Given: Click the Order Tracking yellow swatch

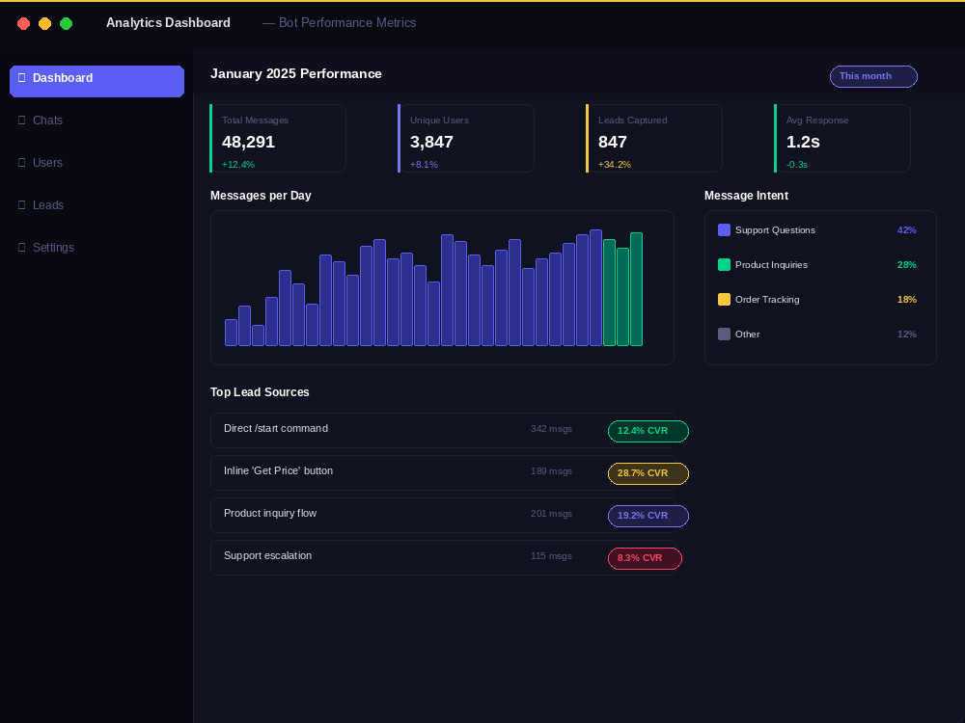Looking at the screenshot, I should click(x=724, y=300).
